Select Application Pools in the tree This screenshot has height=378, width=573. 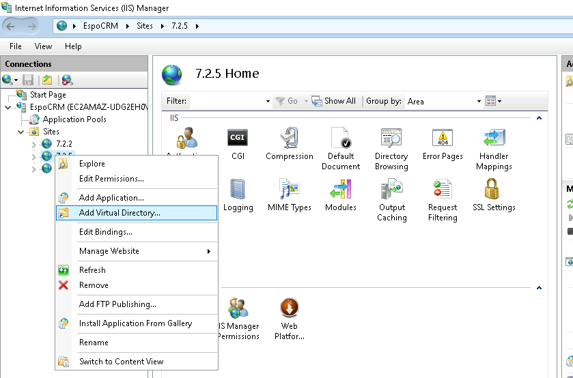74,119
